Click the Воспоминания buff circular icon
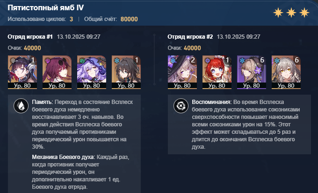Image resolution: width=318 pixels, height=193 pixels. [x=181, y=106]
